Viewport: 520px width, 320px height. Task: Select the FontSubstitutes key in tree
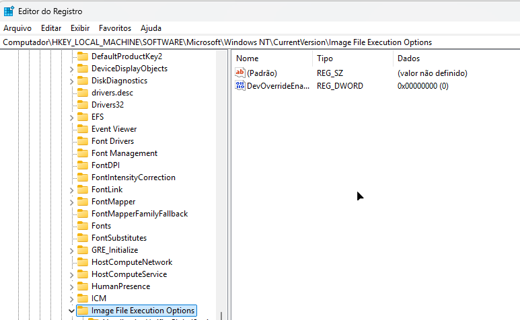pyautogui.click(x=118, y=238)
